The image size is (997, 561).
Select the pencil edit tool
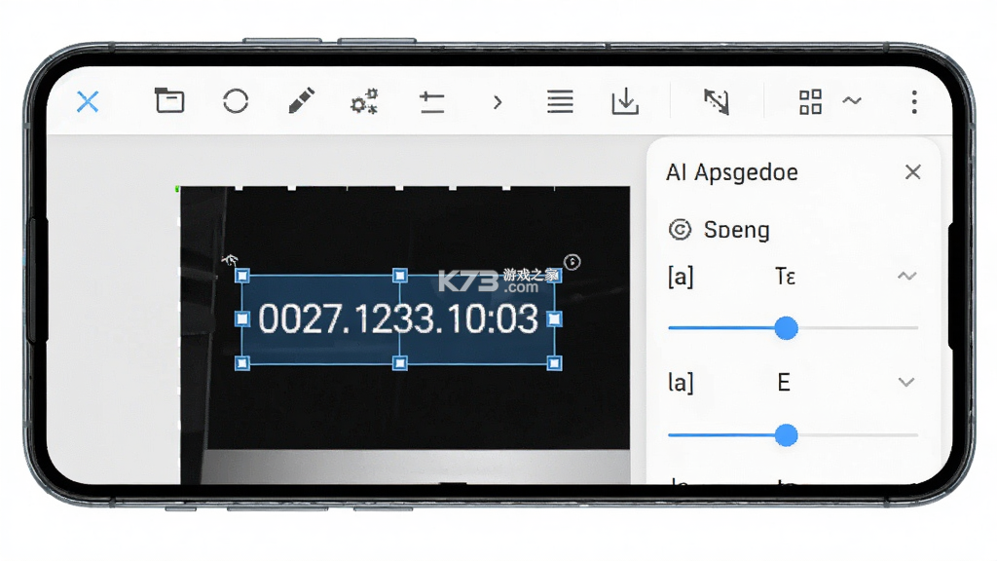302,100
